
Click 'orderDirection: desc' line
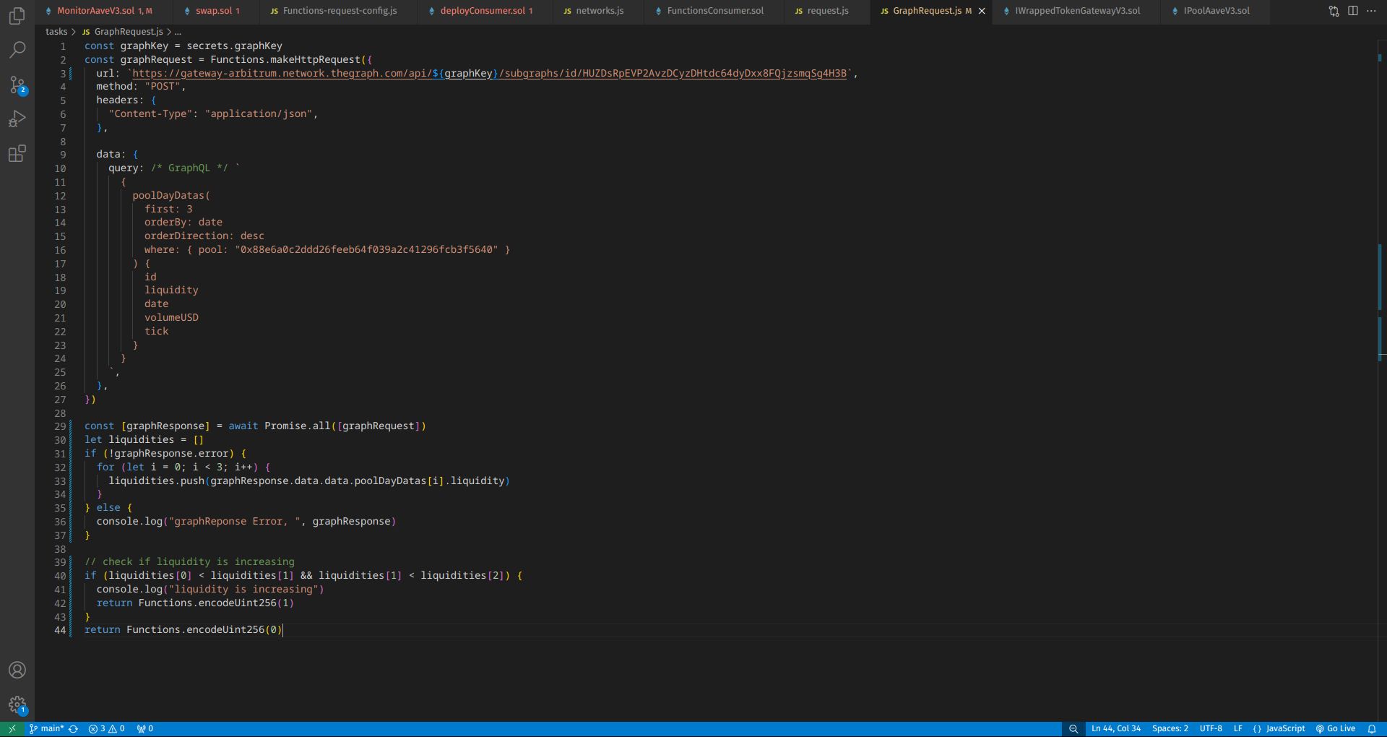pos(204,236)
